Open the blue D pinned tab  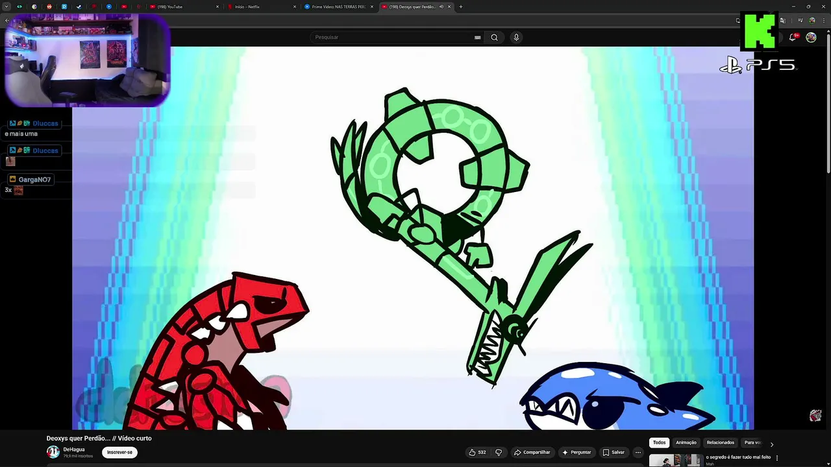(x=64, y=6)
